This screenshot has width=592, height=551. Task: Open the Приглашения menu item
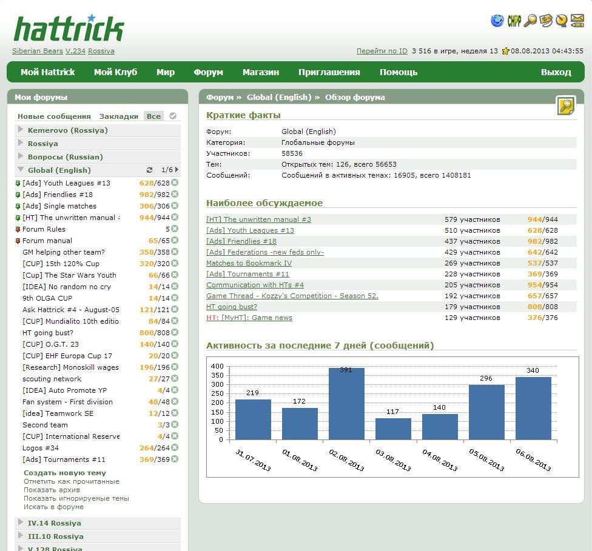click(x=329, y=72)
